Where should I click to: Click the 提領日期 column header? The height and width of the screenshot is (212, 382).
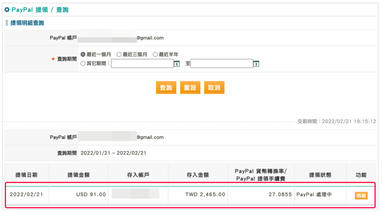coord(26,175)
